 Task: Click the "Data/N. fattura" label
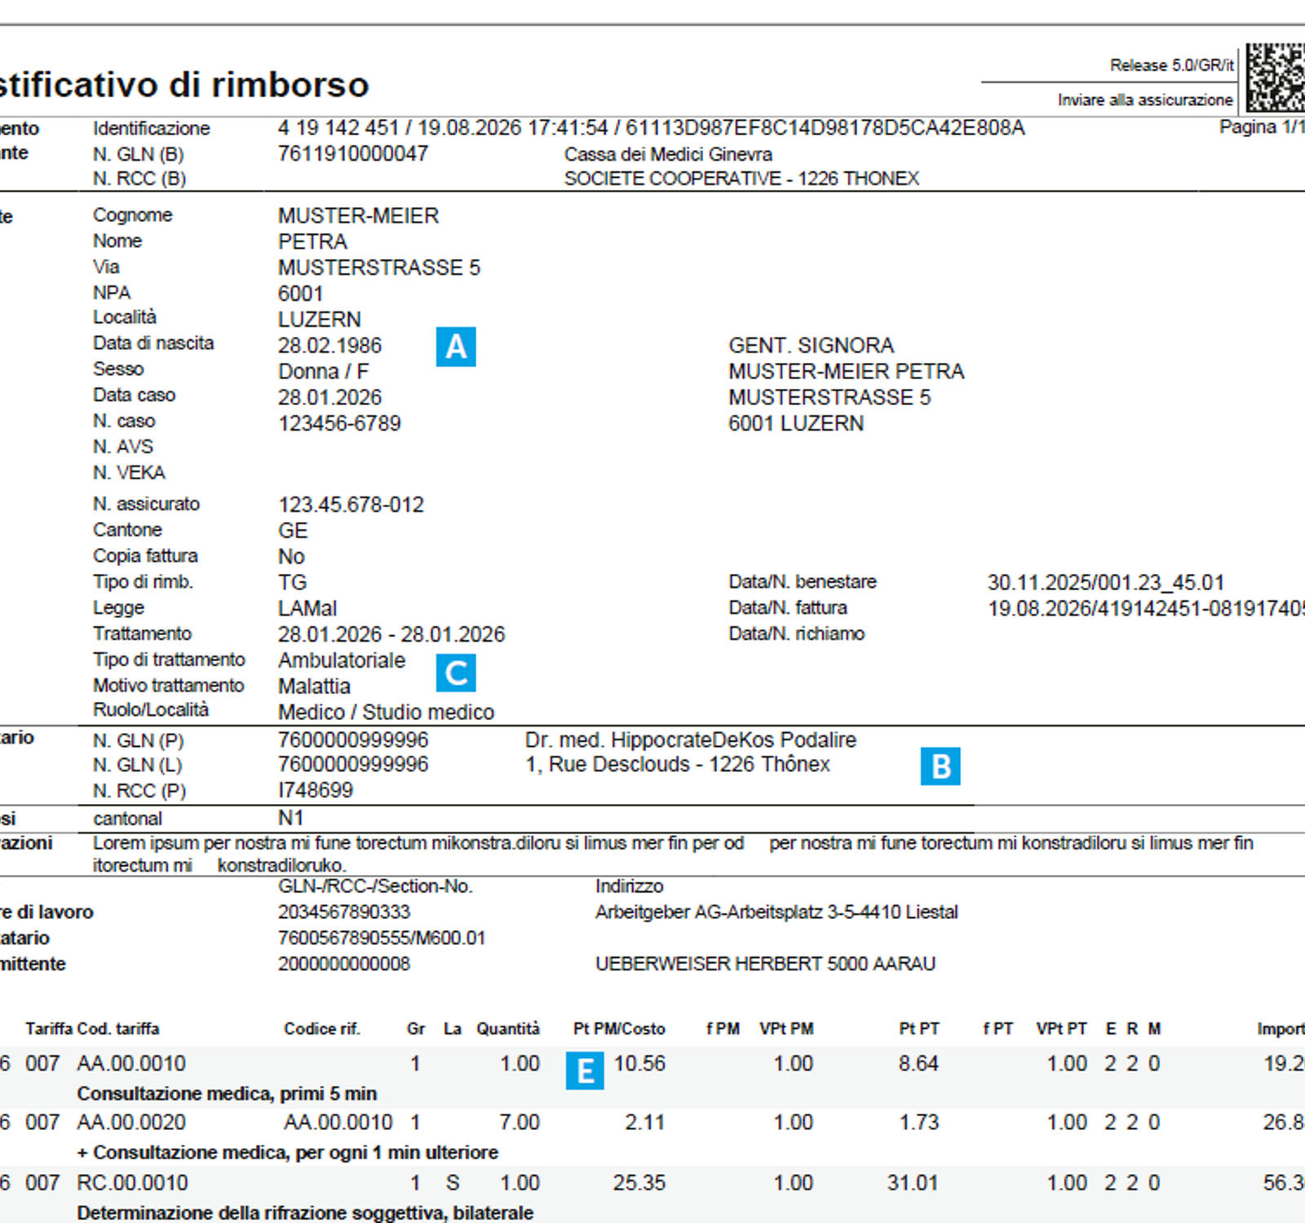tap(788, 608)
